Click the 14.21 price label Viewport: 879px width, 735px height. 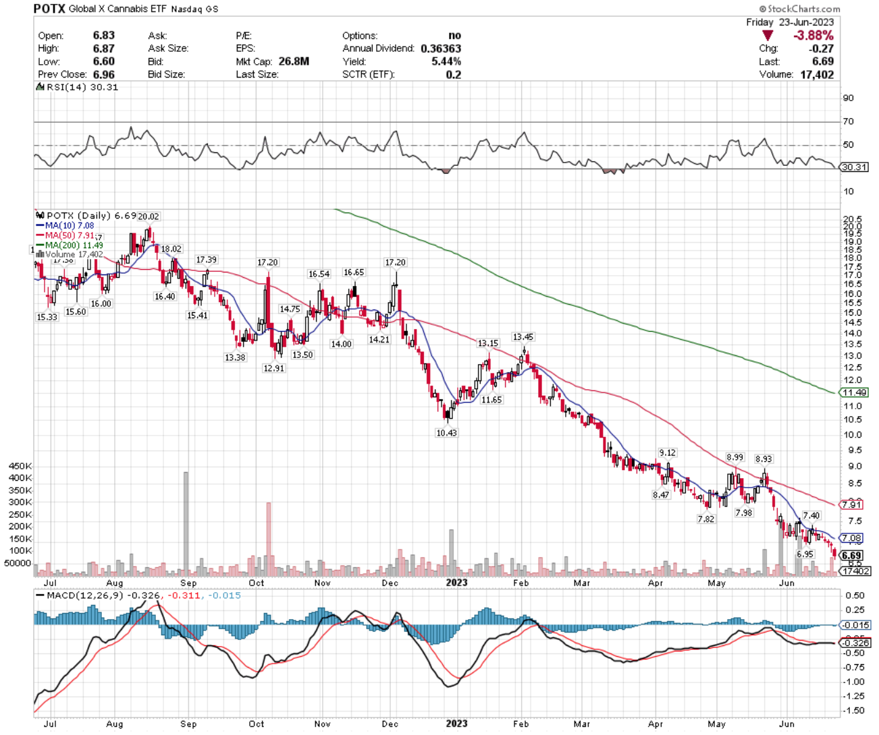pyautogui.click(x=379, y=339)
